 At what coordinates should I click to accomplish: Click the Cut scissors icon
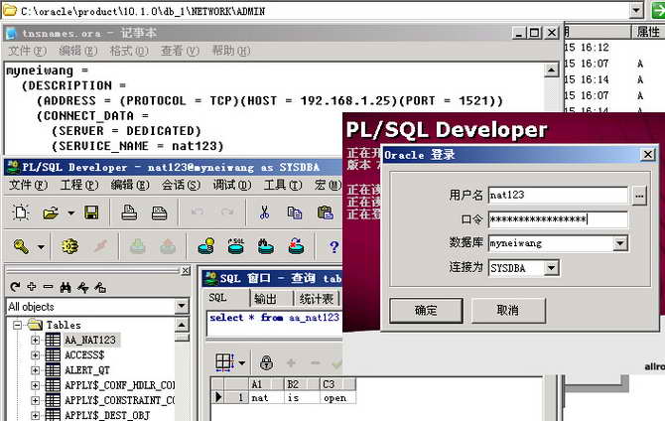(x=265, y=212)
